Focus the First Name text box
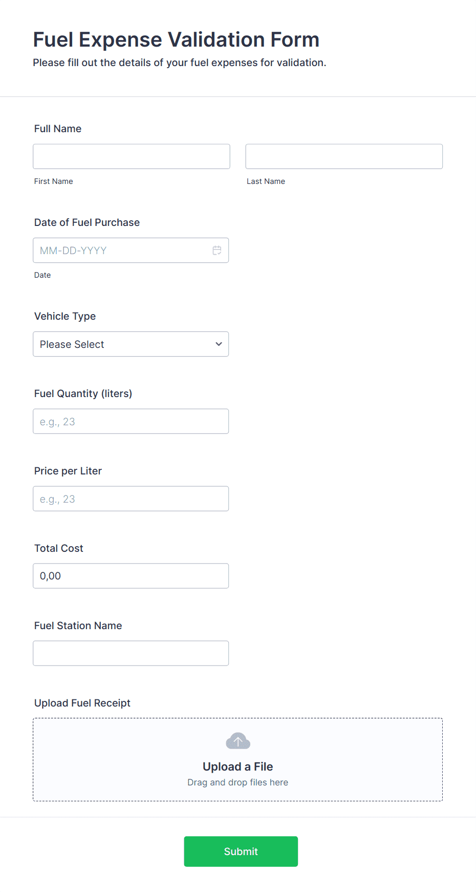Image resolution: width=476 pixels, height=892 pixels. click(132, 156)
